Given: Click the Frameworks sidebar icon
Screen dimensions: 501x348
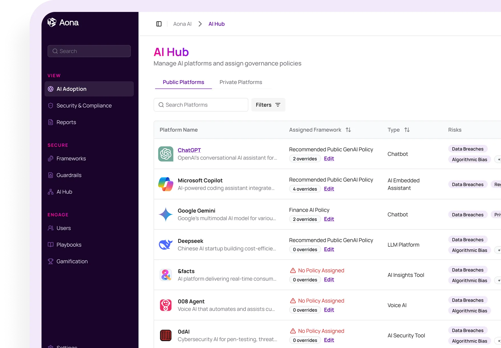Looking at the screenshot, I should point(50,158).
